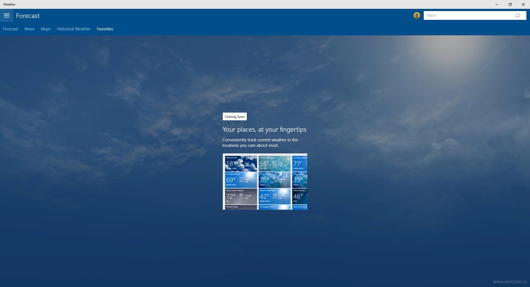Click the search magnifier icon
Image resolution: width=530 pixels, height=287 pixels.
[518, 15]
